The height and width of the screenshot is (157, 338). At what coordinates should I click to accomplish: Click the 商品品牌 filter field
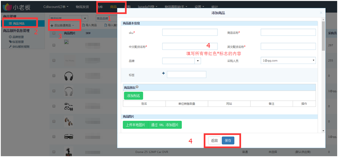tap(107, 18)
